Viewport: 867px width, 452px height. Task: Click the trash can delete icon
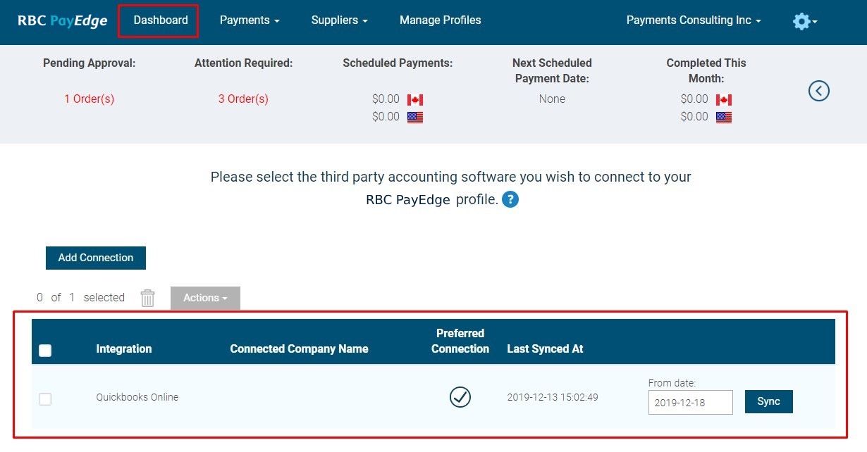click(x=147, y=298)
